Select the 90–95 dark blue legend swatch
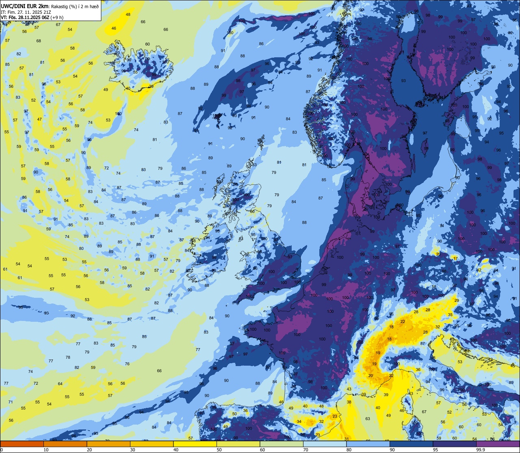The width and height of the screenshot is (520, 453). 411,444
